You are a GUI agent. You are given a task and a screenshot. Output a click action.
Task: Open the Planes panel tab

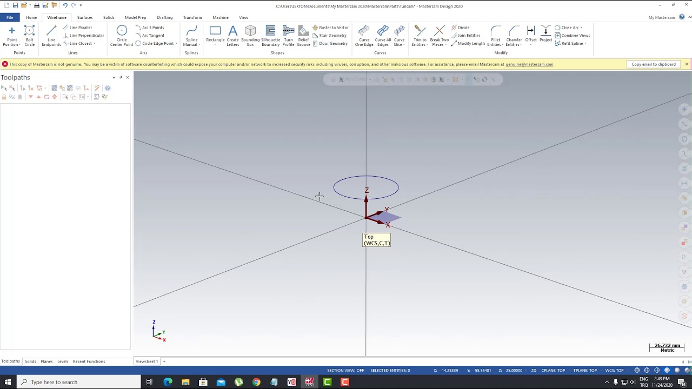tap(46, 361)
